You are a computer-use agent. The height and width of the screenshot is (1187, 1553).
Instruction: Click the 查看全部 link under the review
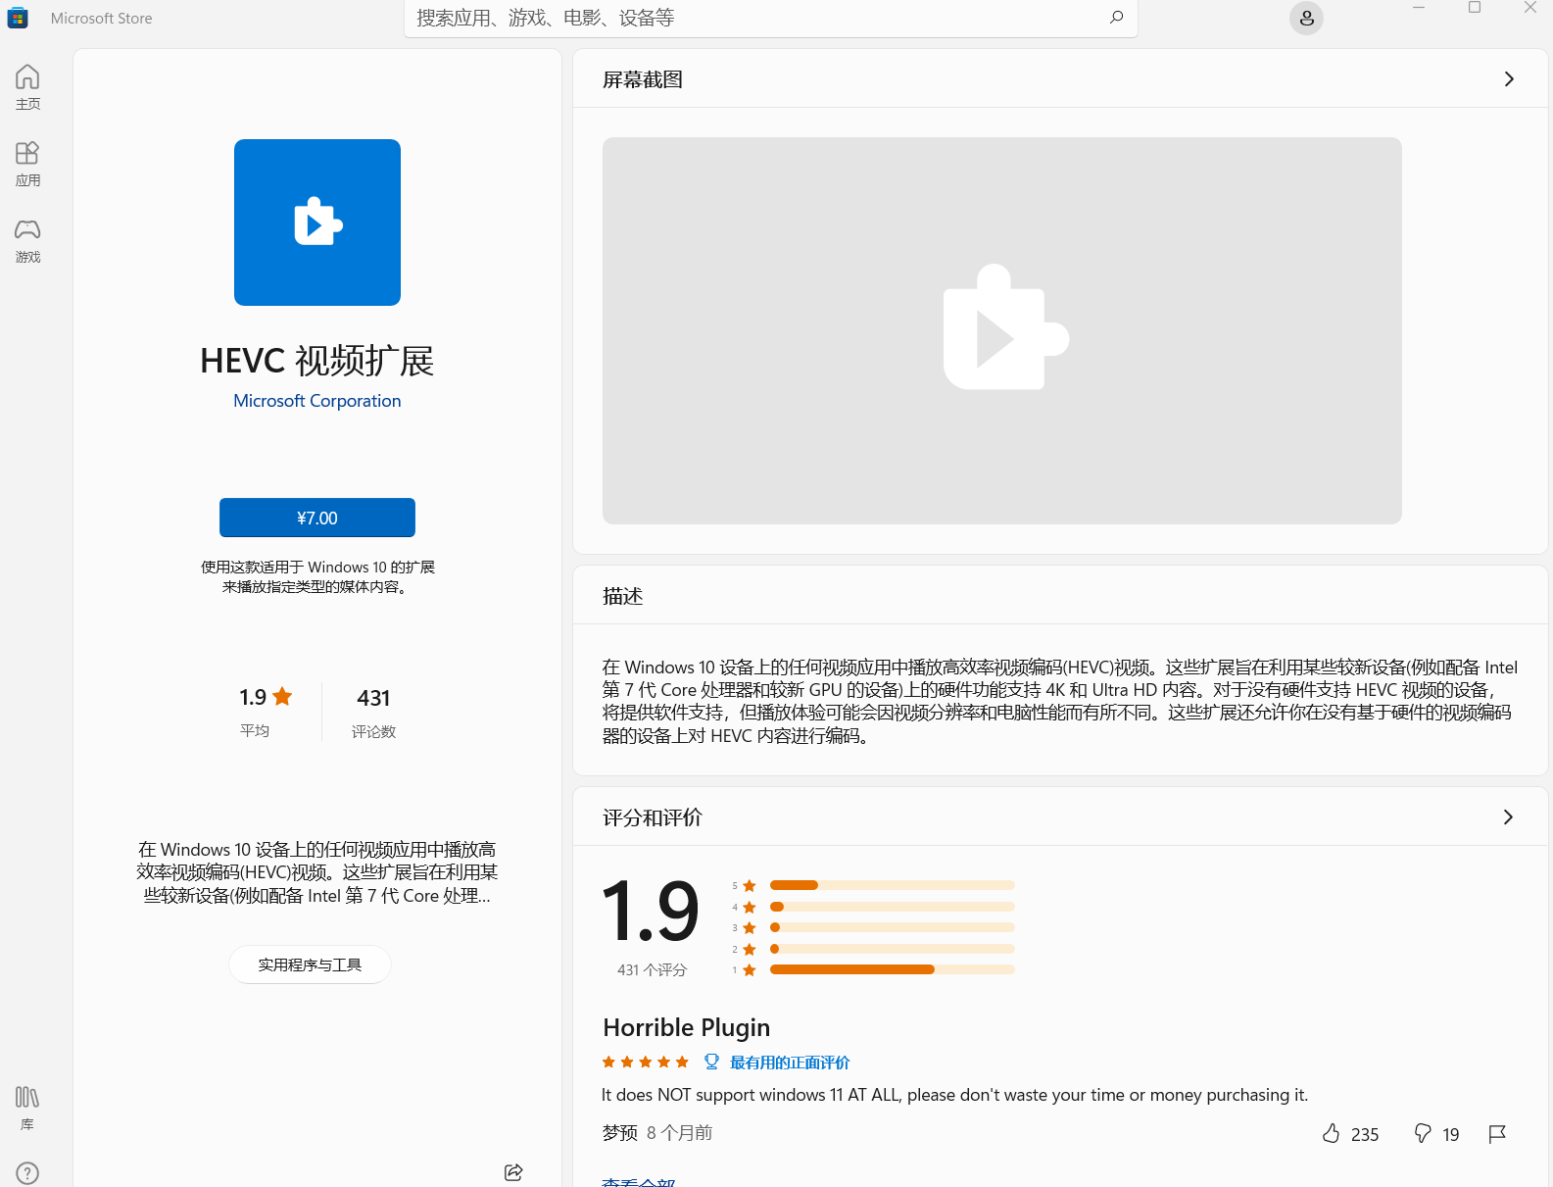pyautogui.click(x=639, y=1181)
